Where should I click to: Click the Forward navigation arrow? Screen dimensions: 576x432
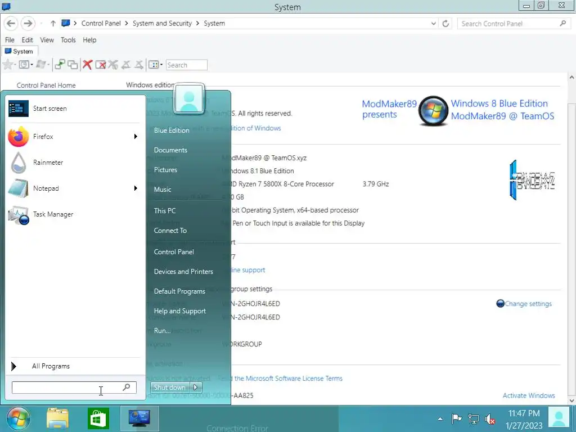pos(28,24)
